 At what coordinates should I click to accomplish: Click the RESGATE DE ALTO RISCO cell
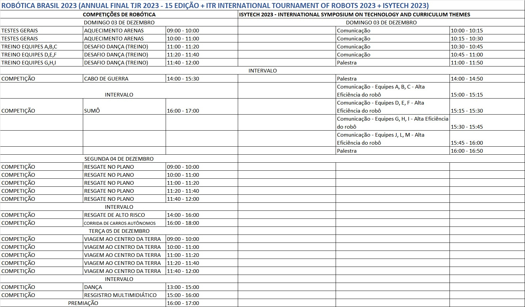pyautogui.click(x=114, y=215)
